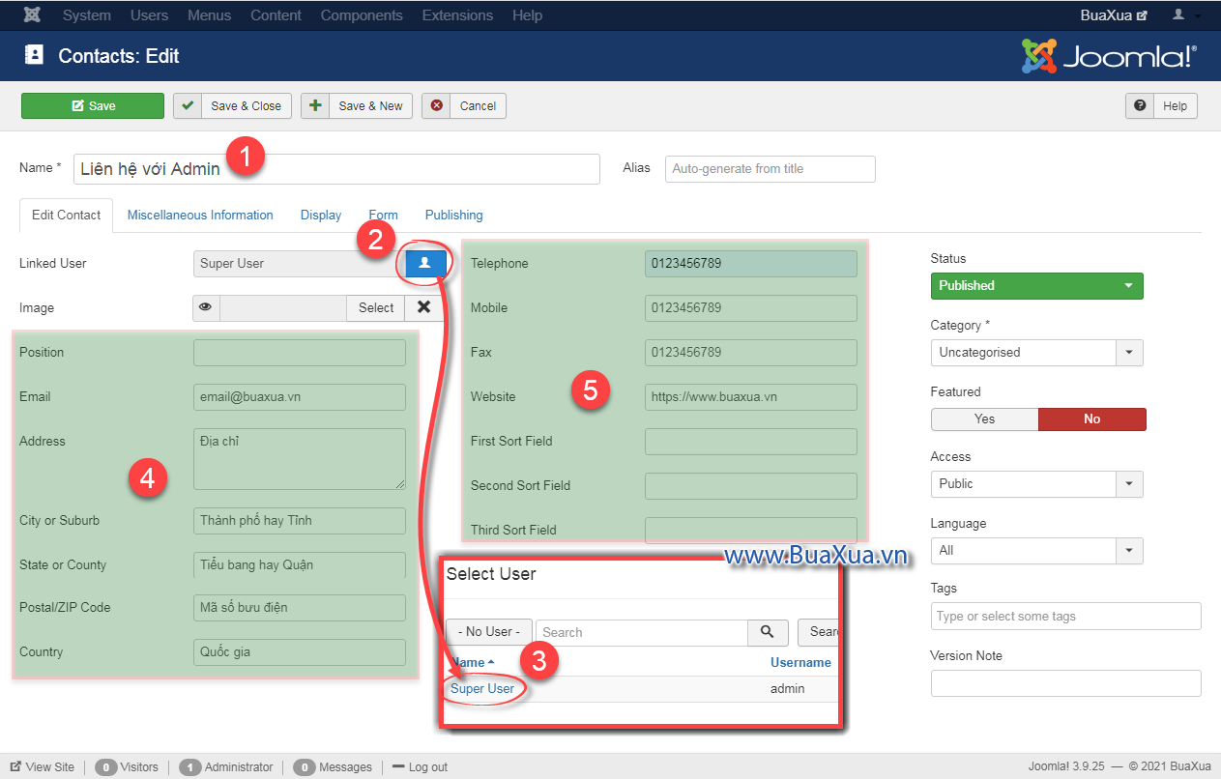Click the Tags input field
Image resolution: width=1221 pixels, height=779 pixels.
(x=1066, y=617)
